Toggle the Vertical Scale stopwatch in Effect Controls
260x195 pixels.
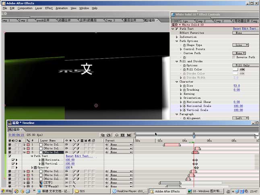click(x=184, y=110)
